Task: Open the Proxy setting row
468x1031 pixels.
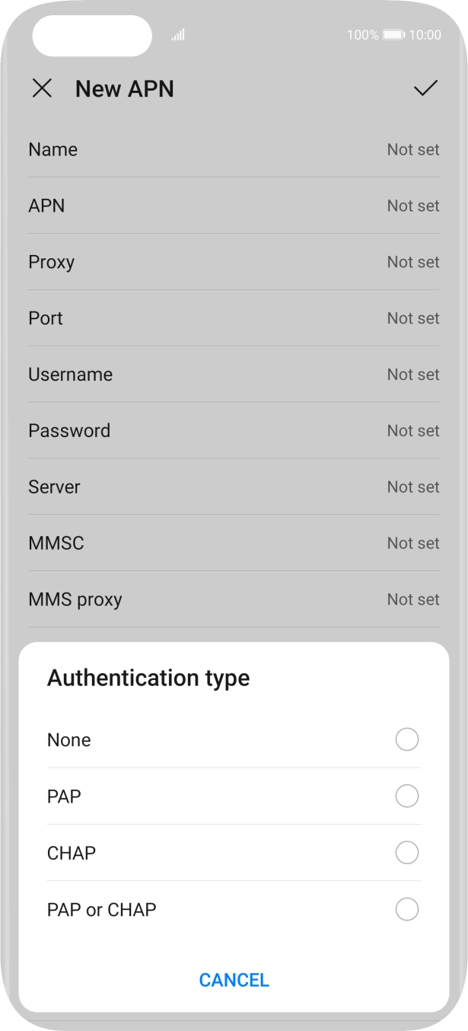Action: (x=234, y=262)
